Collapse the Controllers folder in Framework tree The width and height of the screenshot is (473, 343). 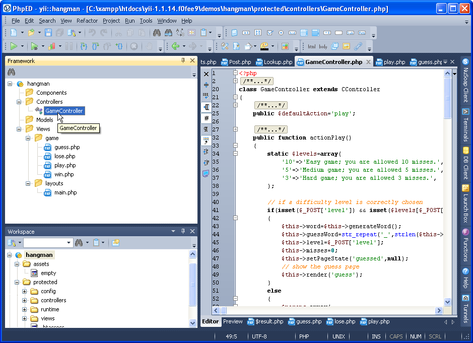(19, 102)
